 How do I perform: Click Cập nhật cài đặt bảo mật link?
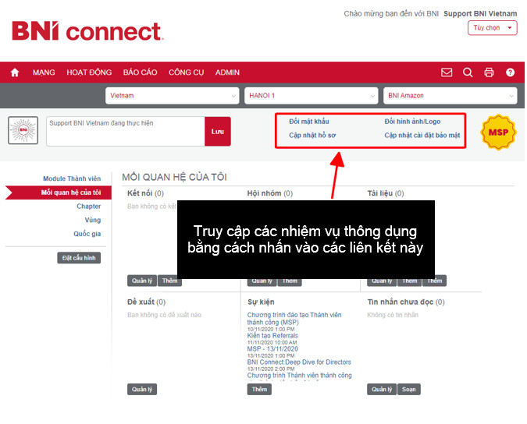[x=422, y=135]
